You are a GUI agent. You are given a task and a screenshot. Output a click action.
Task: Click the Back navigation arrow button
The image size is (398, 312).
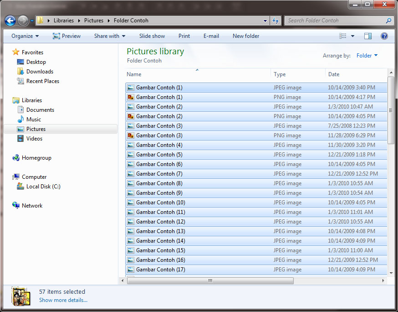click(x=10, y=21)
